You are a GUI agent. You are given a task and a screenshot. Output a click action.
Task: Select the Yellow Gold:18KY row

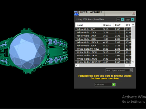[103, 39]
